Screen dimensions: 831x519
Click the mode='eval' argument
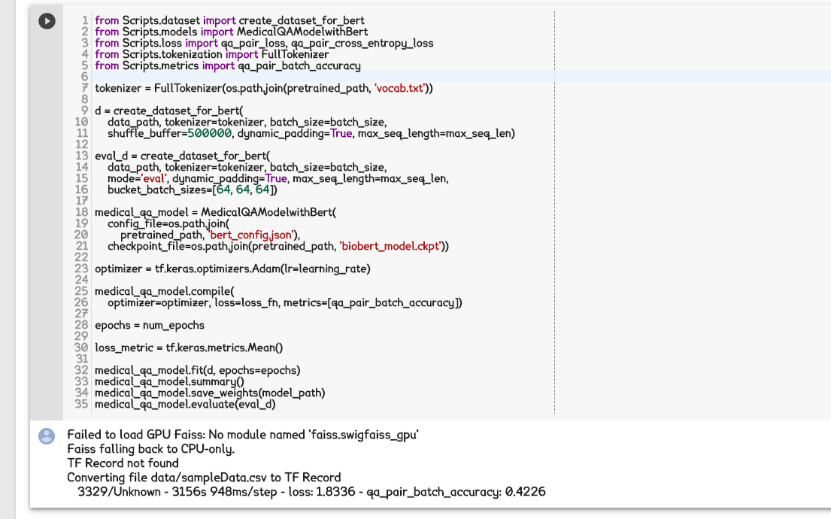[x=137, y=178]
